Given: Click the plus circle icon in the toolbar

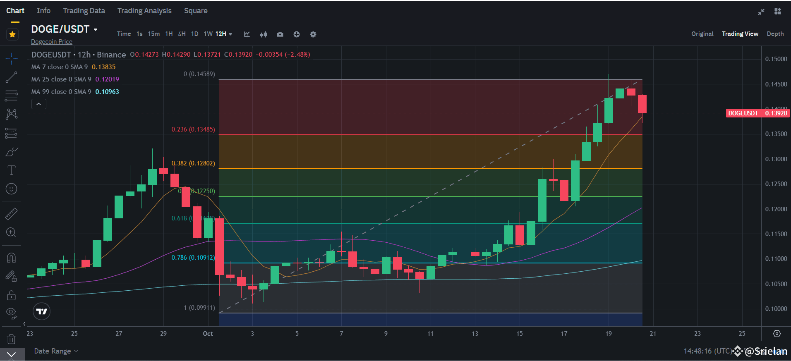Looking at the screenshot, I should coord(297,34).
